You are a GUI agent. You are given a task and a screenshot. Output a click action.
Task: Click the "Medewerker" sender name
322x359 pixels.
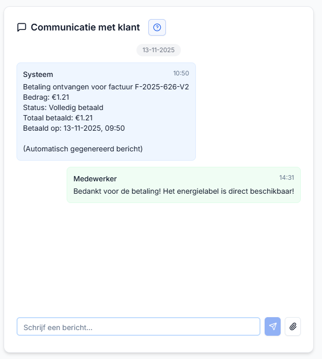pos(95,179)
